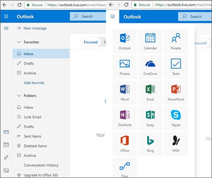Open the Sway app tile
The image size is (212, 178).
[x=150, y=118]
